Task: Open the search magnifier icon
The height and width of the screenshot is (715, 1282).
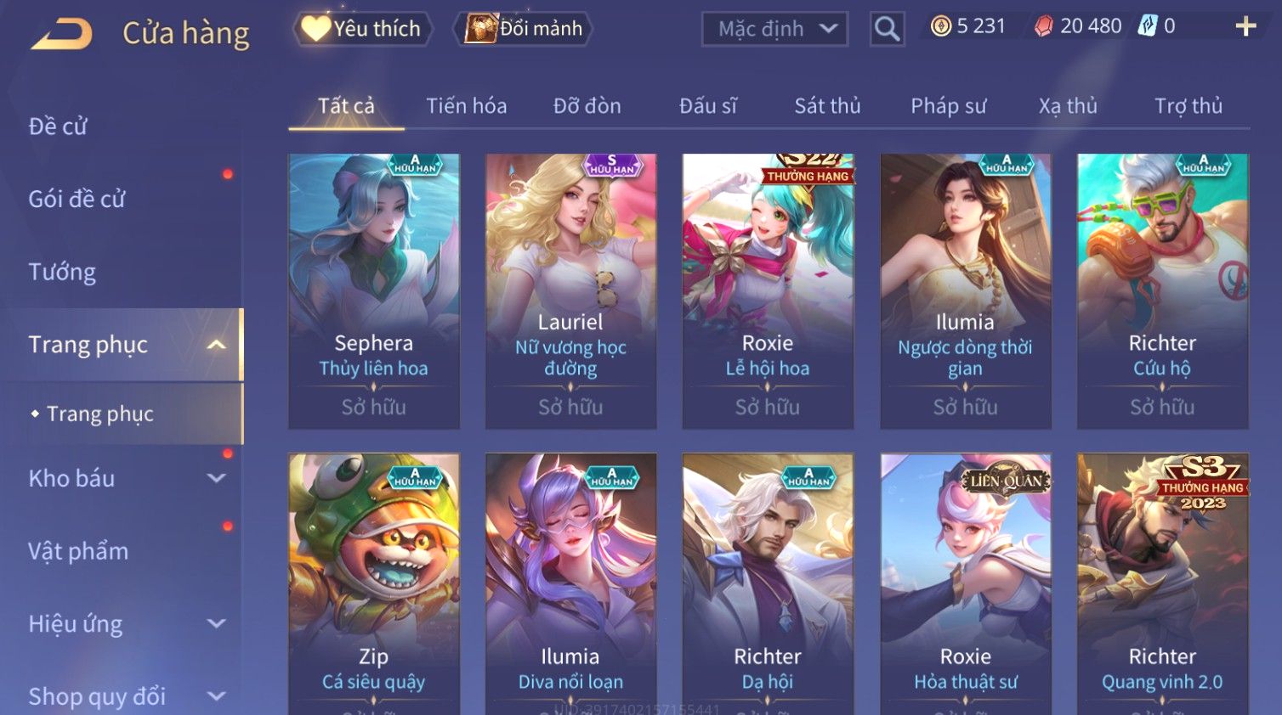Action: click(x=887, y=29)
